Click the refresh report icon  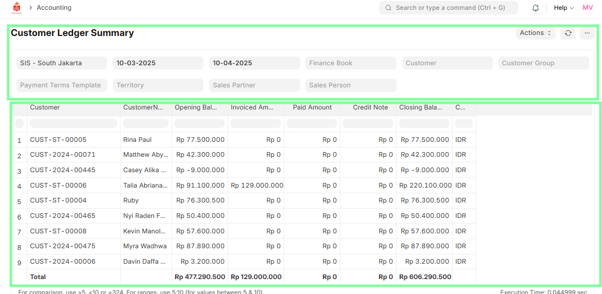[567, 33]
